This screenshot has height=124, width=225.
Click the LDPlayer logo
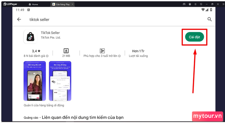10,4
